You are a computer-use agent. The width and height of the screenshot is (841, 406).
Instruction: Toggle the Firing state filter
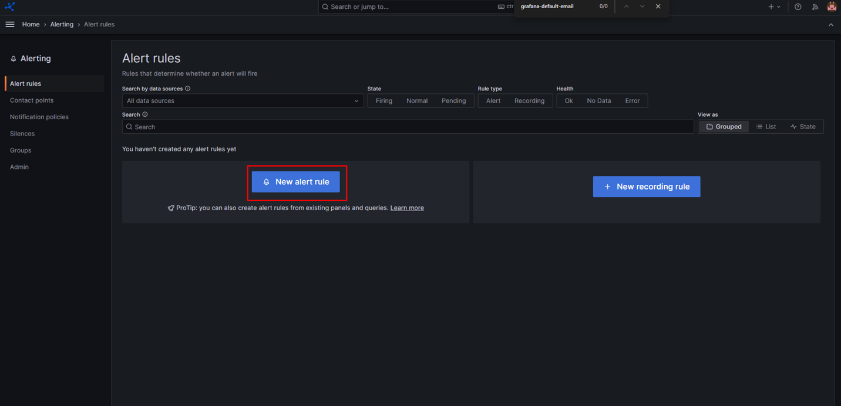pos(384,101)
